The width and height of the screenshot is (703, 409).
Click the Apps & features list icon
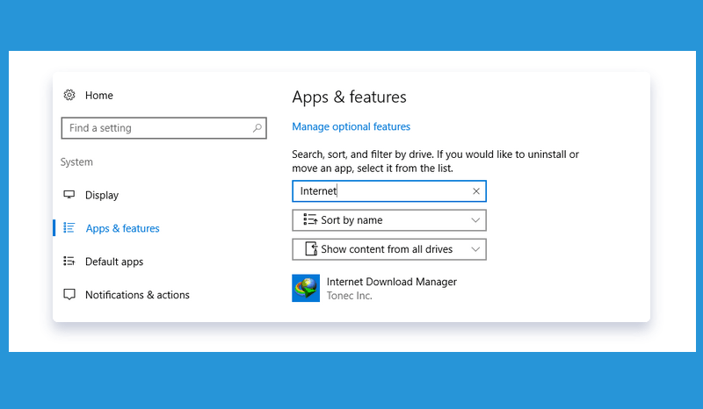click(69, 227)
